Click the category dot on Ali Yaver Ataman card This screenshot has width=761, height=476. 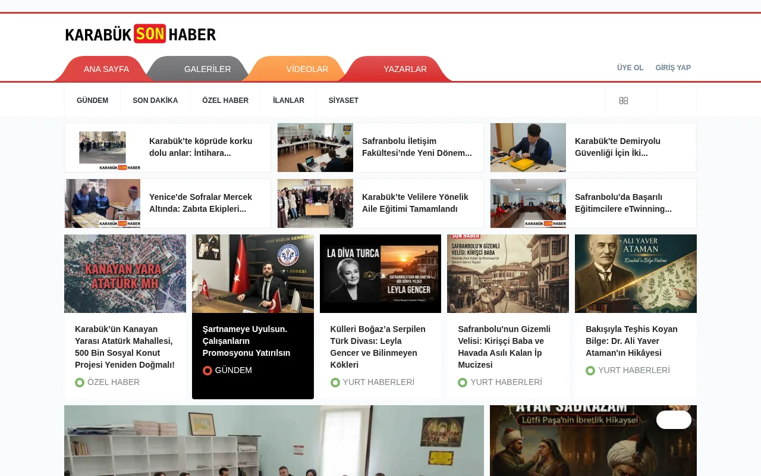[x=590, y=370]
